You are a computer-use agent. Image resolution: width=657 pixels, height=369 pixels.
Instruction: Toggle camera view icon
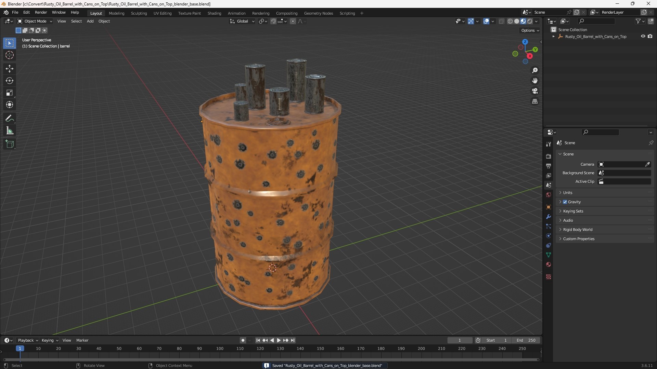tap(535, 91)
